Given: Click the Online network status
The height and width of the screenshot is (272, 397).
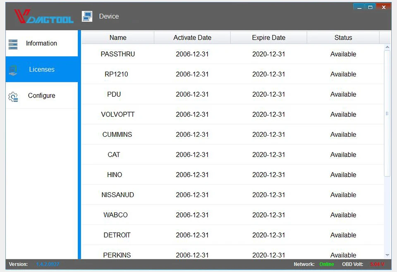Looking at the screenshot, I should pos(327,264).
